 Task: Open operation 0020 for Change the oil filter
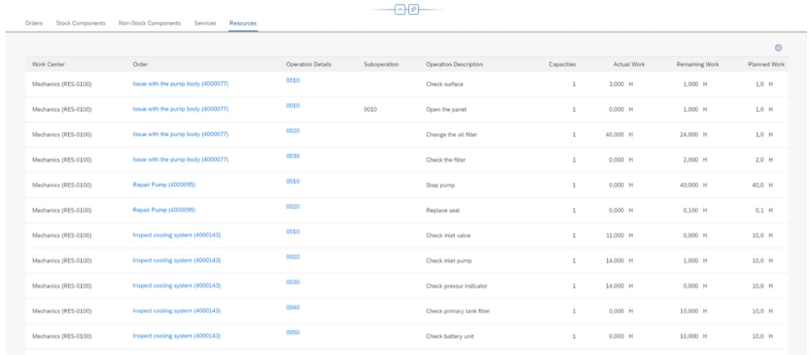point(293,131)
